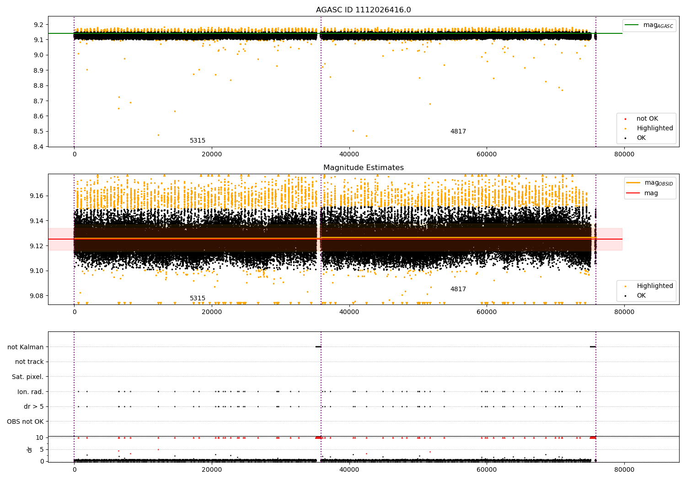The width and height of the screenshot is (686, 480).
Task: Click 'OK' legend label in Magnitude Estimates plot
Action: click(641, 296)
